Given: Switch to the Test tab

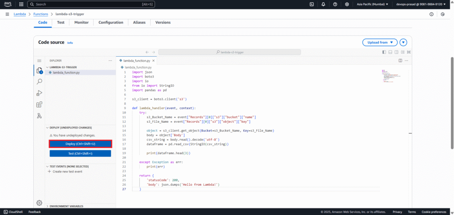Looking at the screenshot, I should [61, 23].
